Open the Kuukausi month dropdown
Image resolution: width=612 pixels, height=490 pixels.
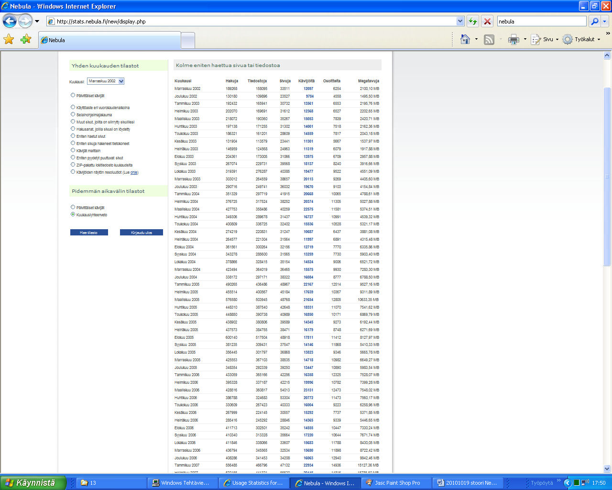point(106,81)
